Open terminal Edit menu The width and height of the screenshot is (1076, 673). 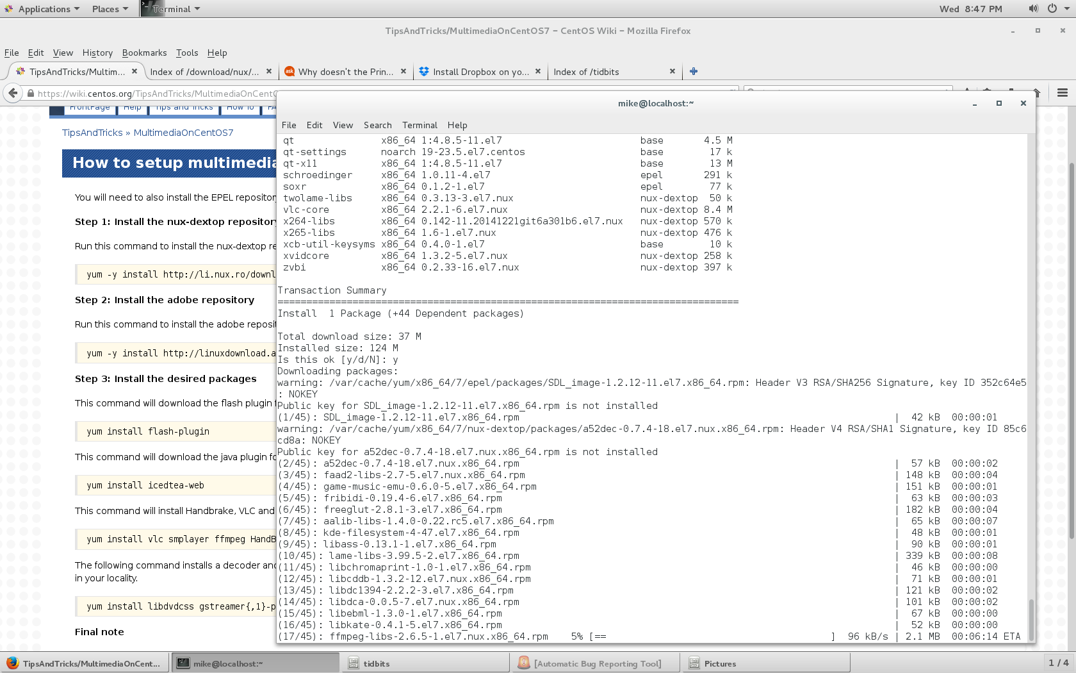click(x=314, y=125)
